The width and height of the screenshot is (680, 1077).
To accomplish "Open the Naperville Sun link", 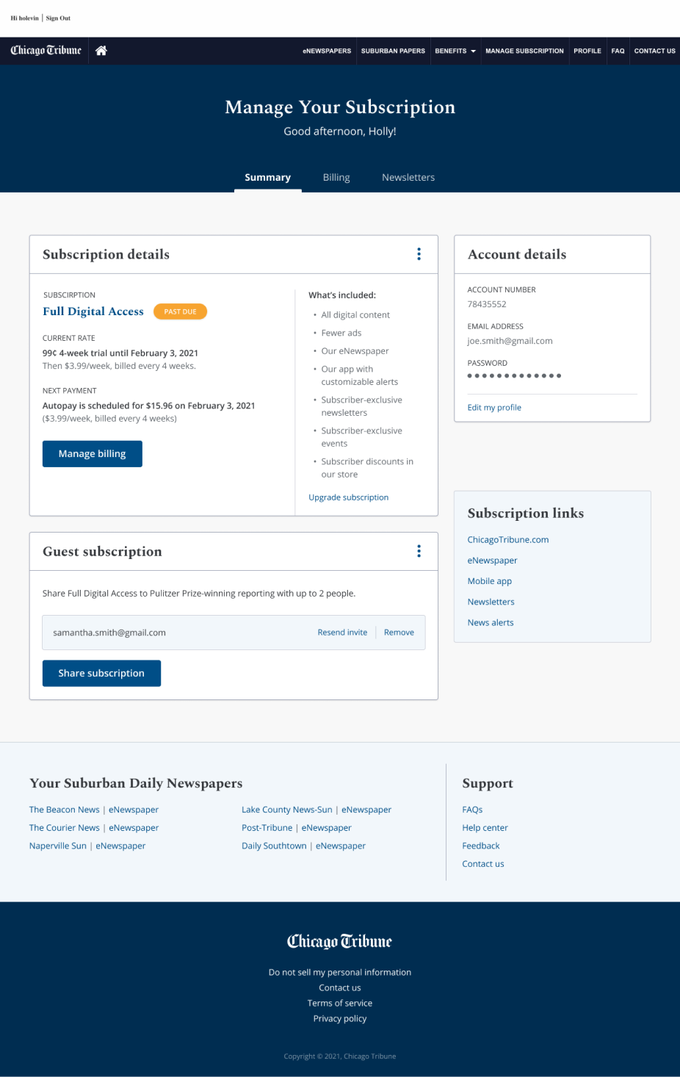I will (x=58, y=846).
